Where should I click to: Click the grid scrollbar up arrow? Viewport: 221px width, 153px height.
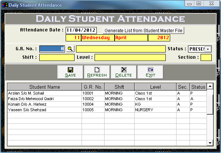tap(210, 86)
